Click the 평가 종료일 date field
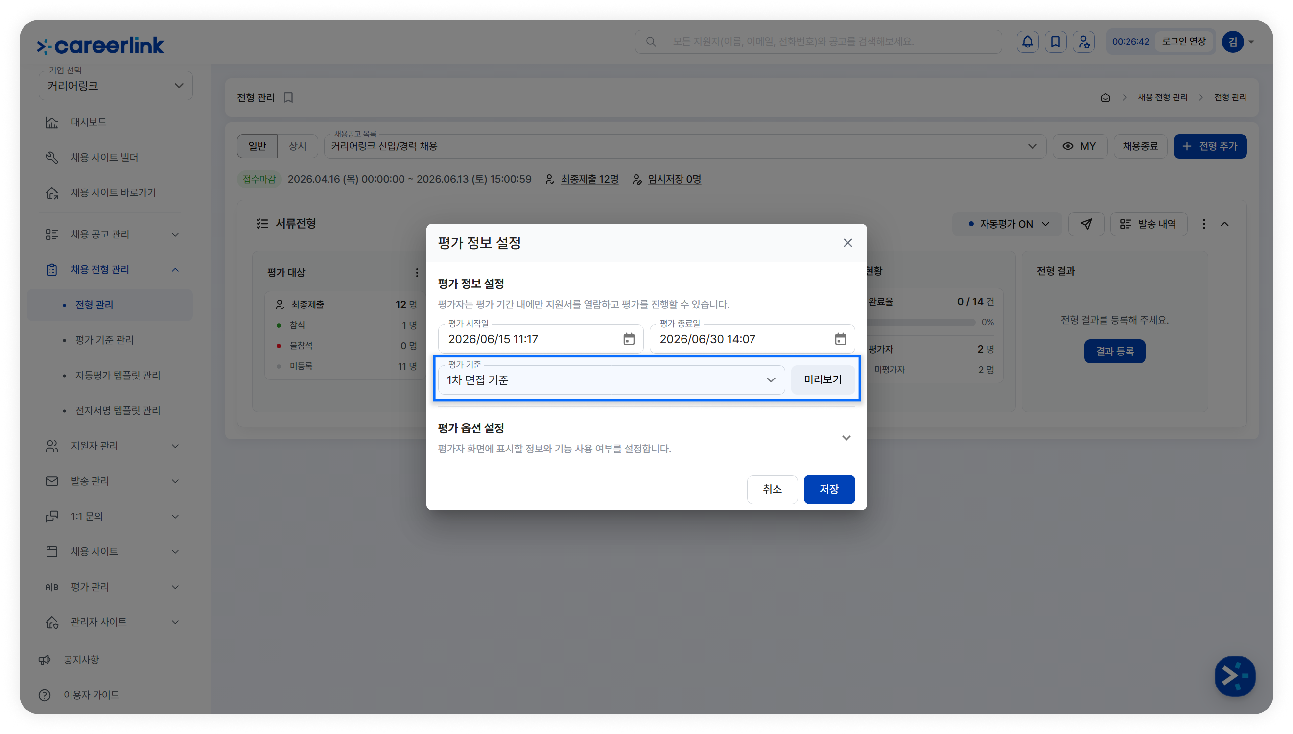 (752, 339)
